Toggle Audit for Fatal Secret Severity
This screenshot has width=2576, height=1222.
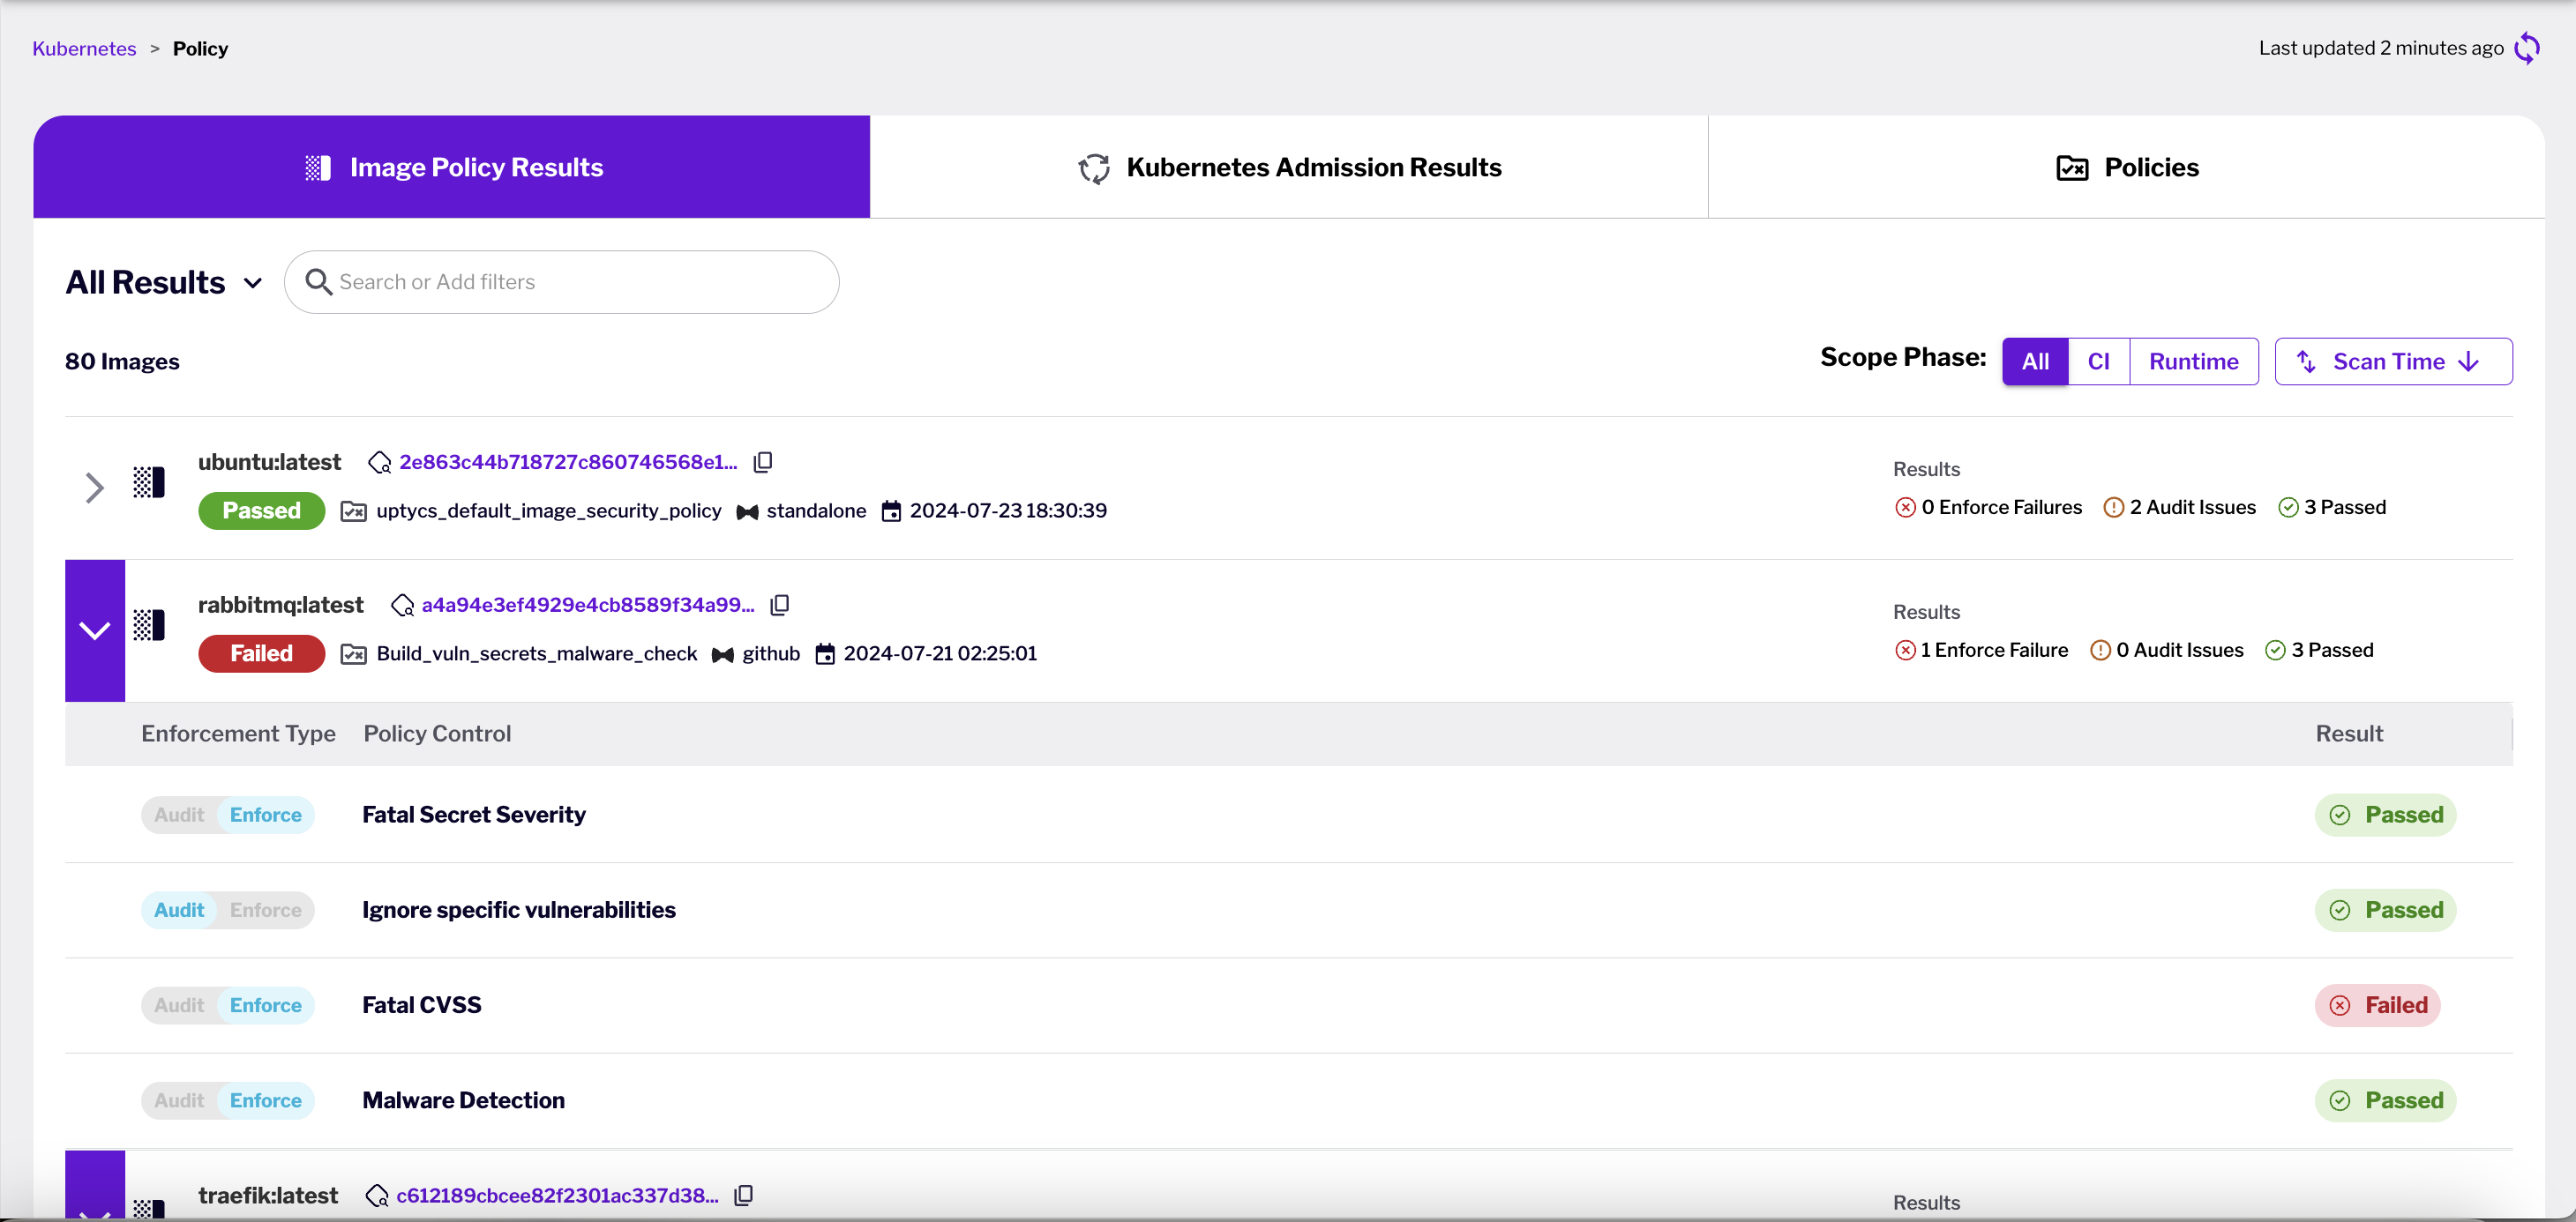coord(179,815)
